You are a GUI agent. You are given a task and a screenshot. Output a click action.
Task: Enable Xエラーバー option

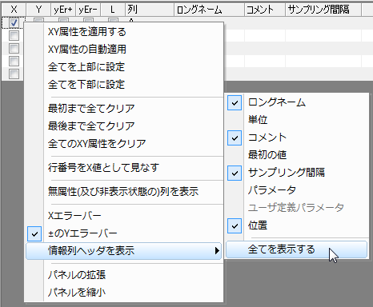124,216
